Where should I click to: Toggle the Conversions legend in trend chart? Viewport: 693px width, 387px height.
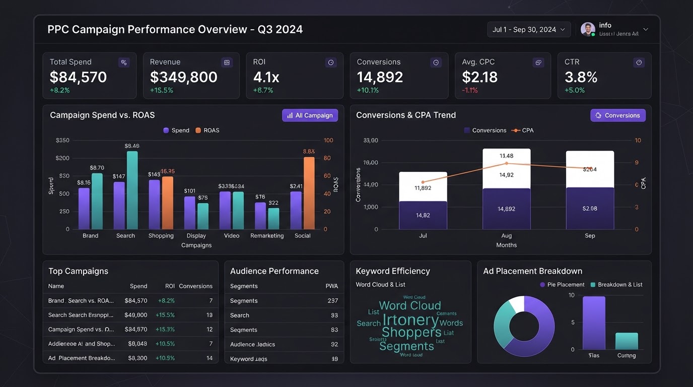point(485,130)
